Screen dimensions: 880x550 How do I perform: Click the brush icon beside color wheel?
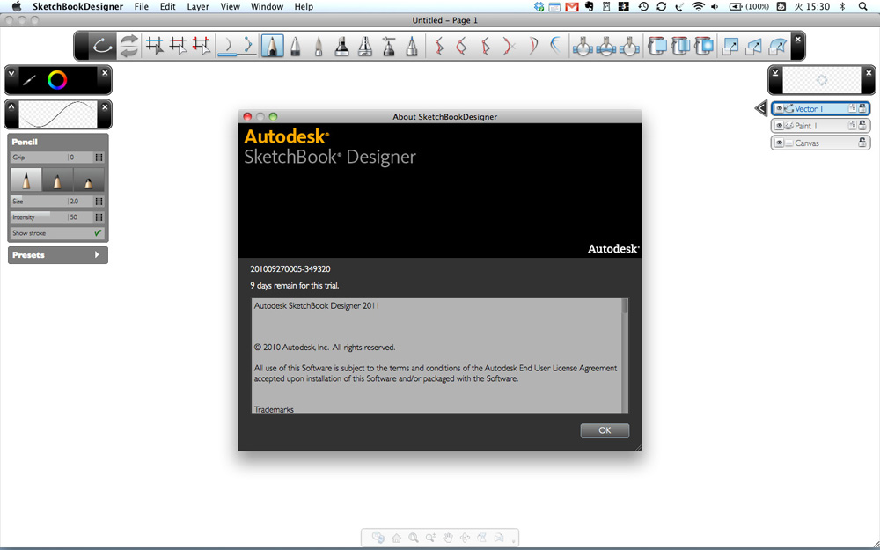tap(29, 81)
